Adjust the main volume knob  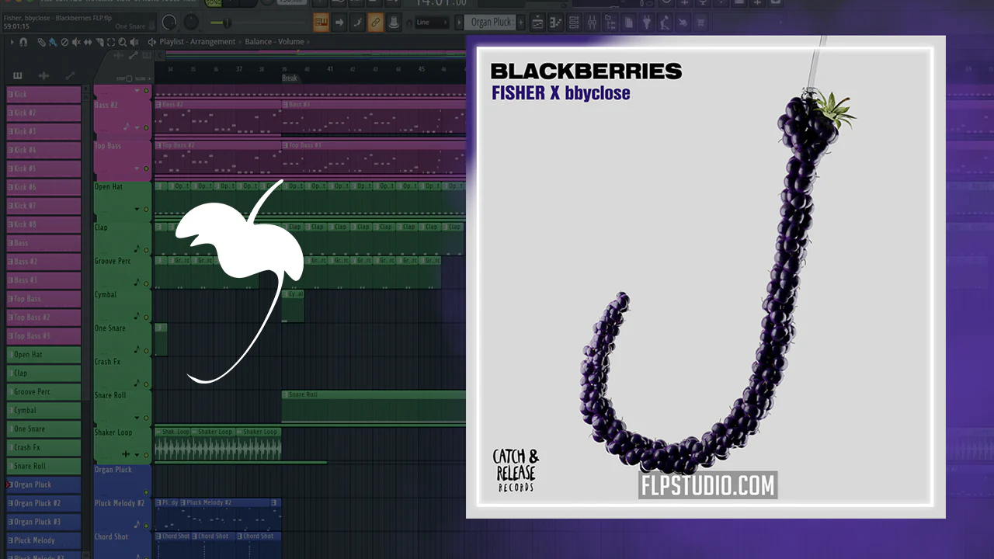point(169,23)
